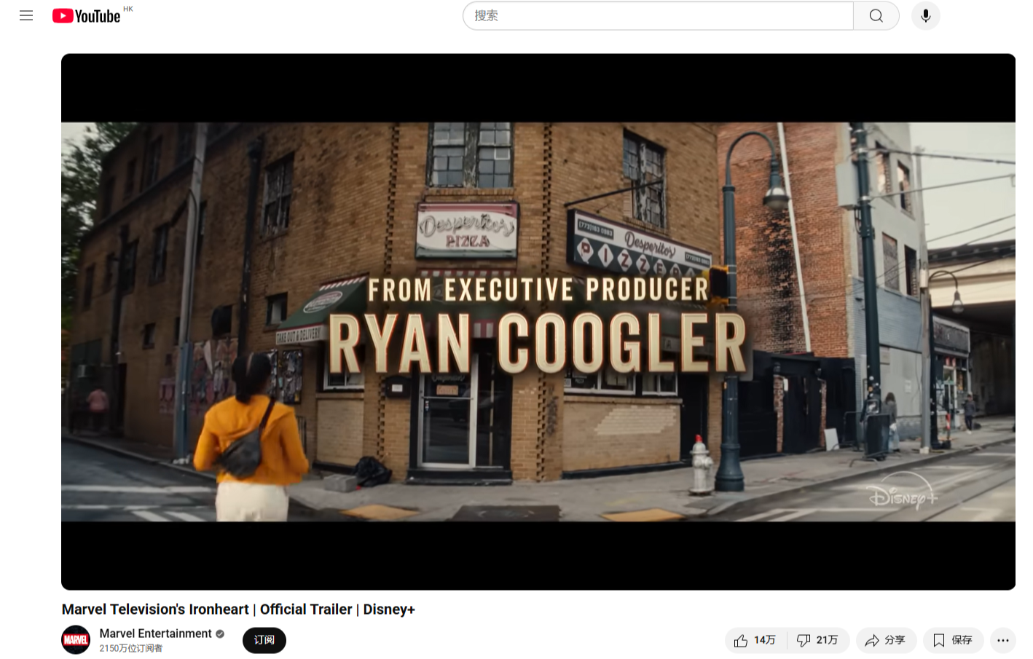
Task: Click the Ironheart Official Trailer video title
Action: tap(238, 609)
